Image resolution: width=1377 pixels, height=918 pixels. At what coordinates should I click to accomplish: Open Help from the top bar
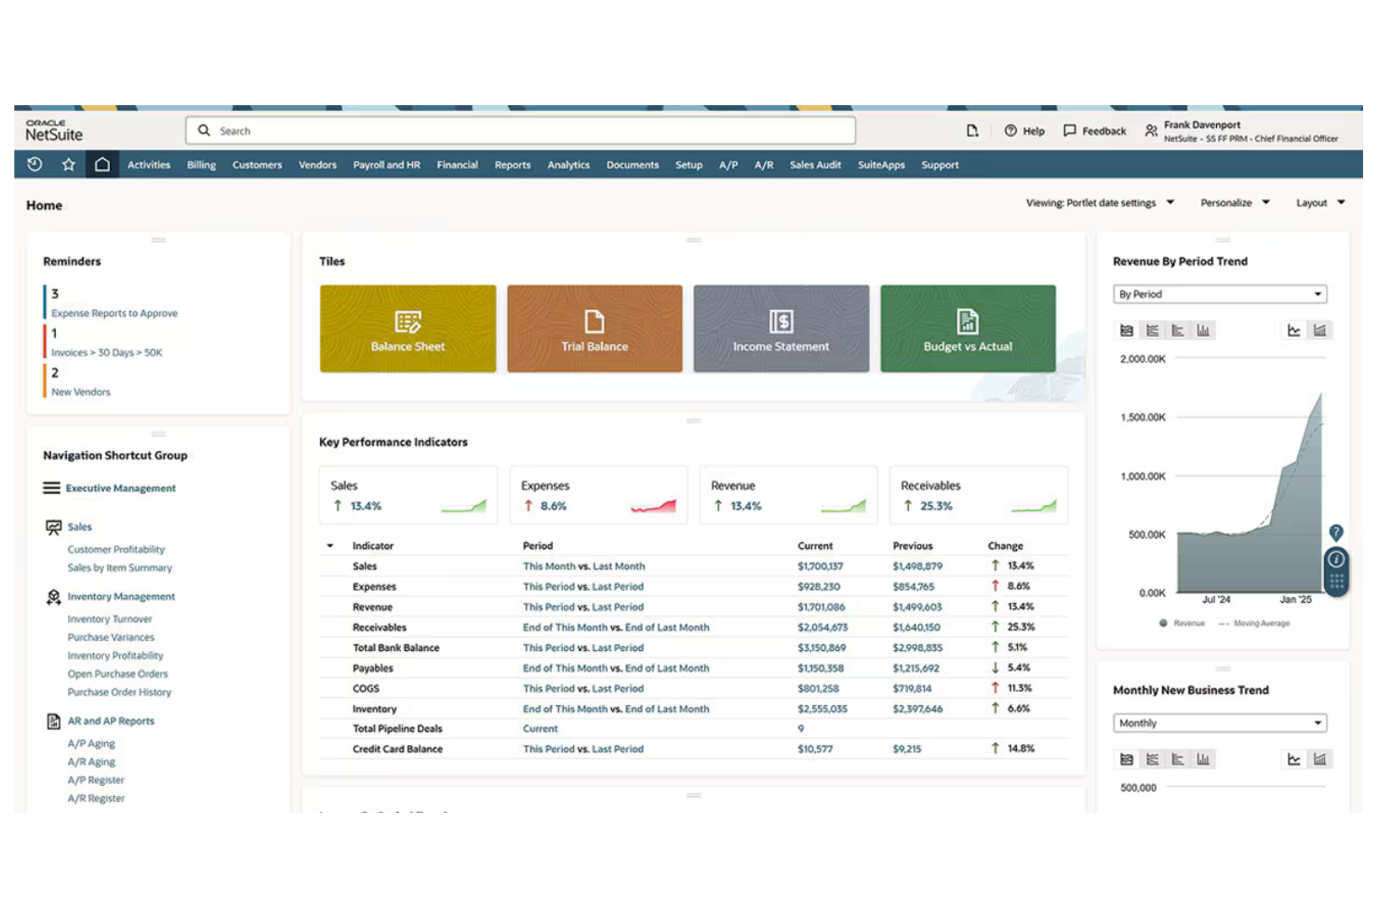(1023, 130)
